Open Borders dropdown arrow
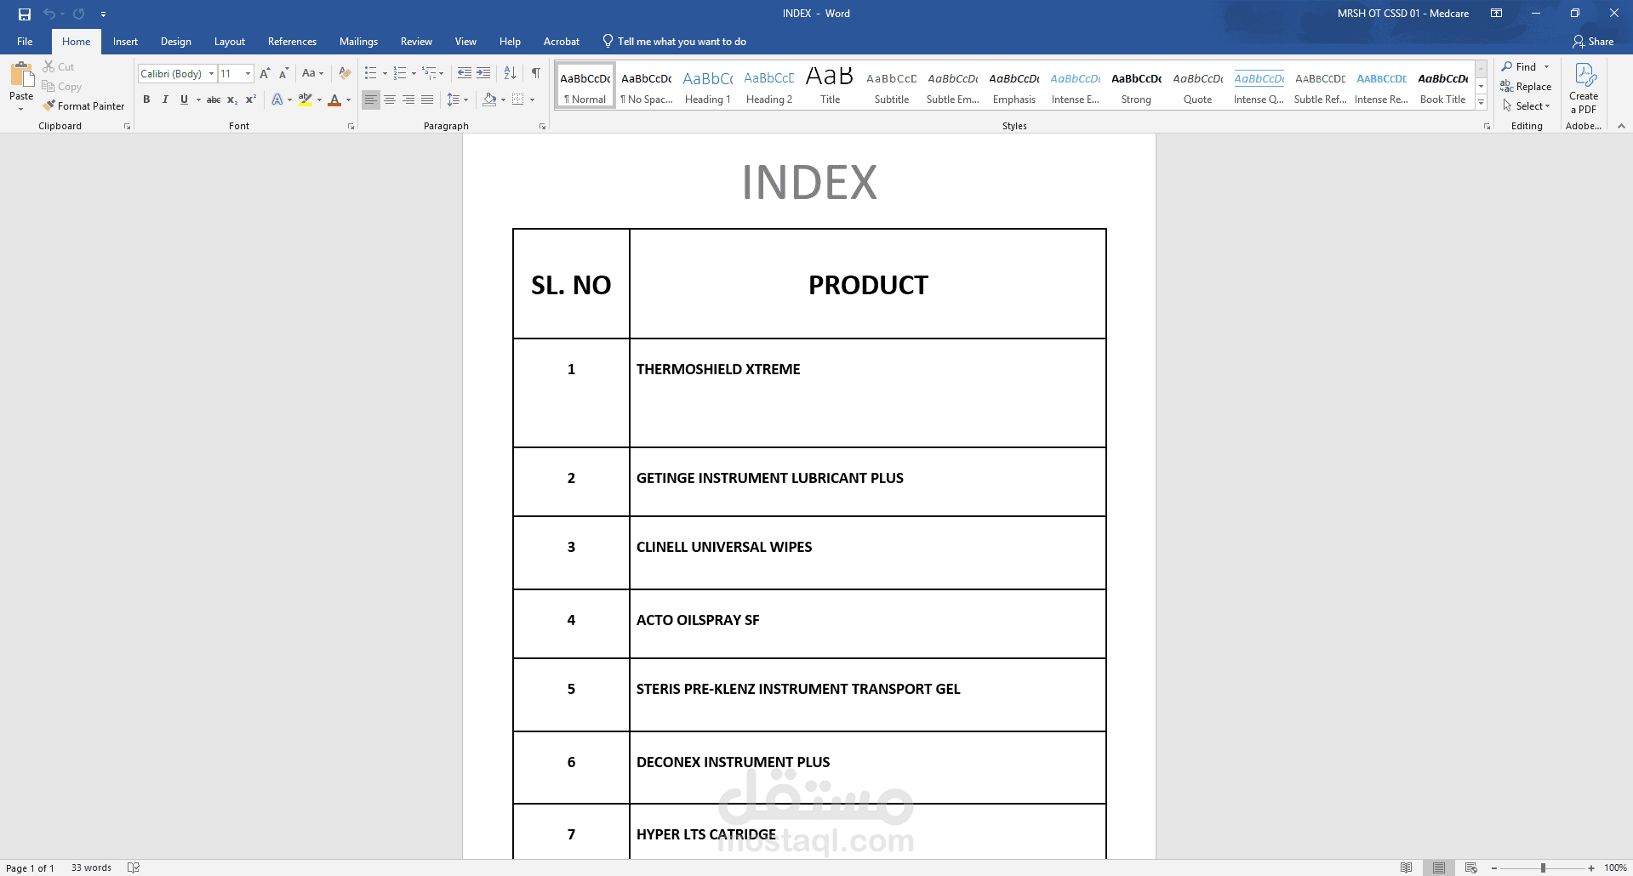 coord(532,100)
